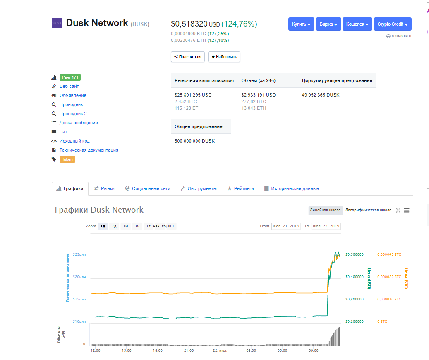Switch to the Рейтинги tab

(240, 188)
